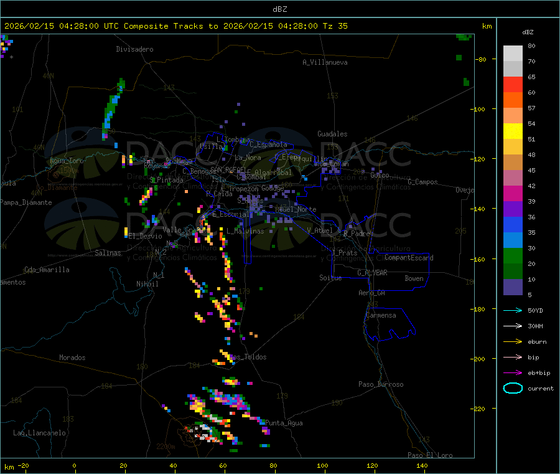Click the legend dBZ units heading
This screenshot has width=560, height=474.
[528, 32]
